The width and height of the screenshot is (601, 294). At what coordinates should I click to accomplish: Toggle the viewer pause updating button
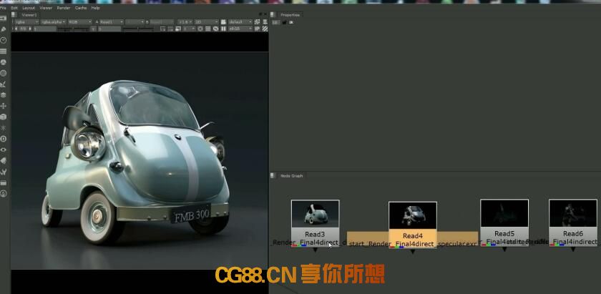coord(223,29)
